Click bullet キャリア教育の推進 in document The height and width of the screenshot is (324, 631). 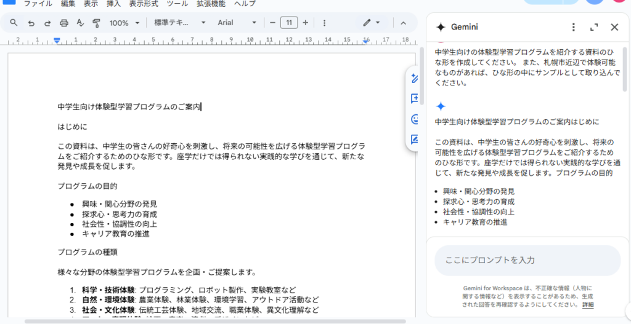116,234
